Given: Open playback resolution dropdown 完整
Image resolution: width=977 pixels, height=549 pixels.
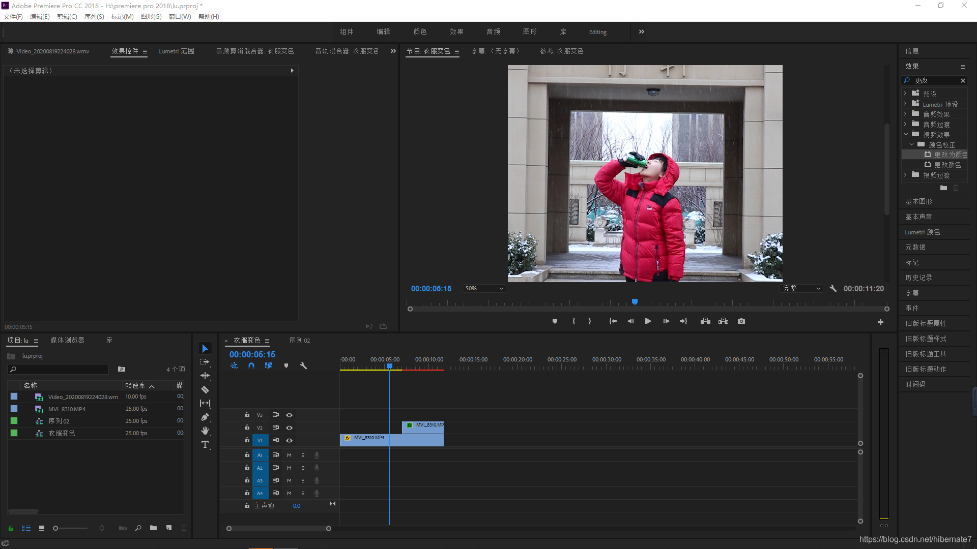Looking at the screenshot, I should (801, 288).
